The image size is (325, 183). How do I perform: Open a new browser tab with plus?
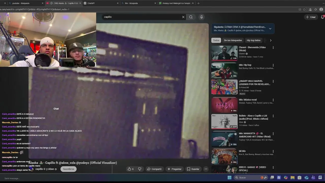point(198,3)
